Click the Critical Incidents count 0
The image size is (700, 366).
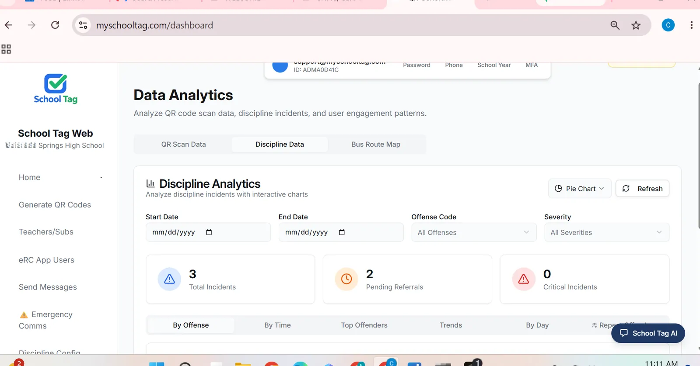pos(547,274)
